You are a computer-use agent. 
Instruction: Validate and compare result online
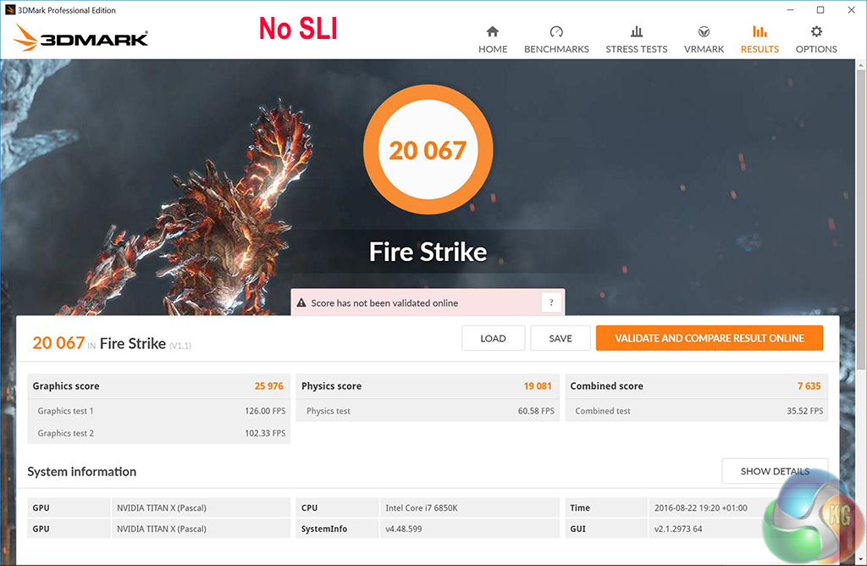pos(710,338)
